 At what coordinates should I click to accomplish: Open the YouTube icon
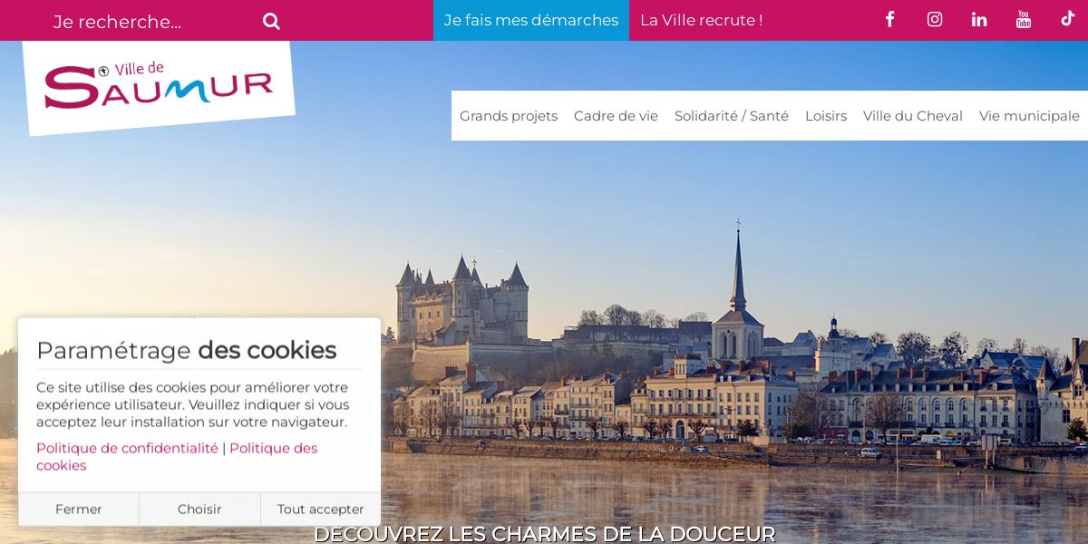pos(1024,19)
